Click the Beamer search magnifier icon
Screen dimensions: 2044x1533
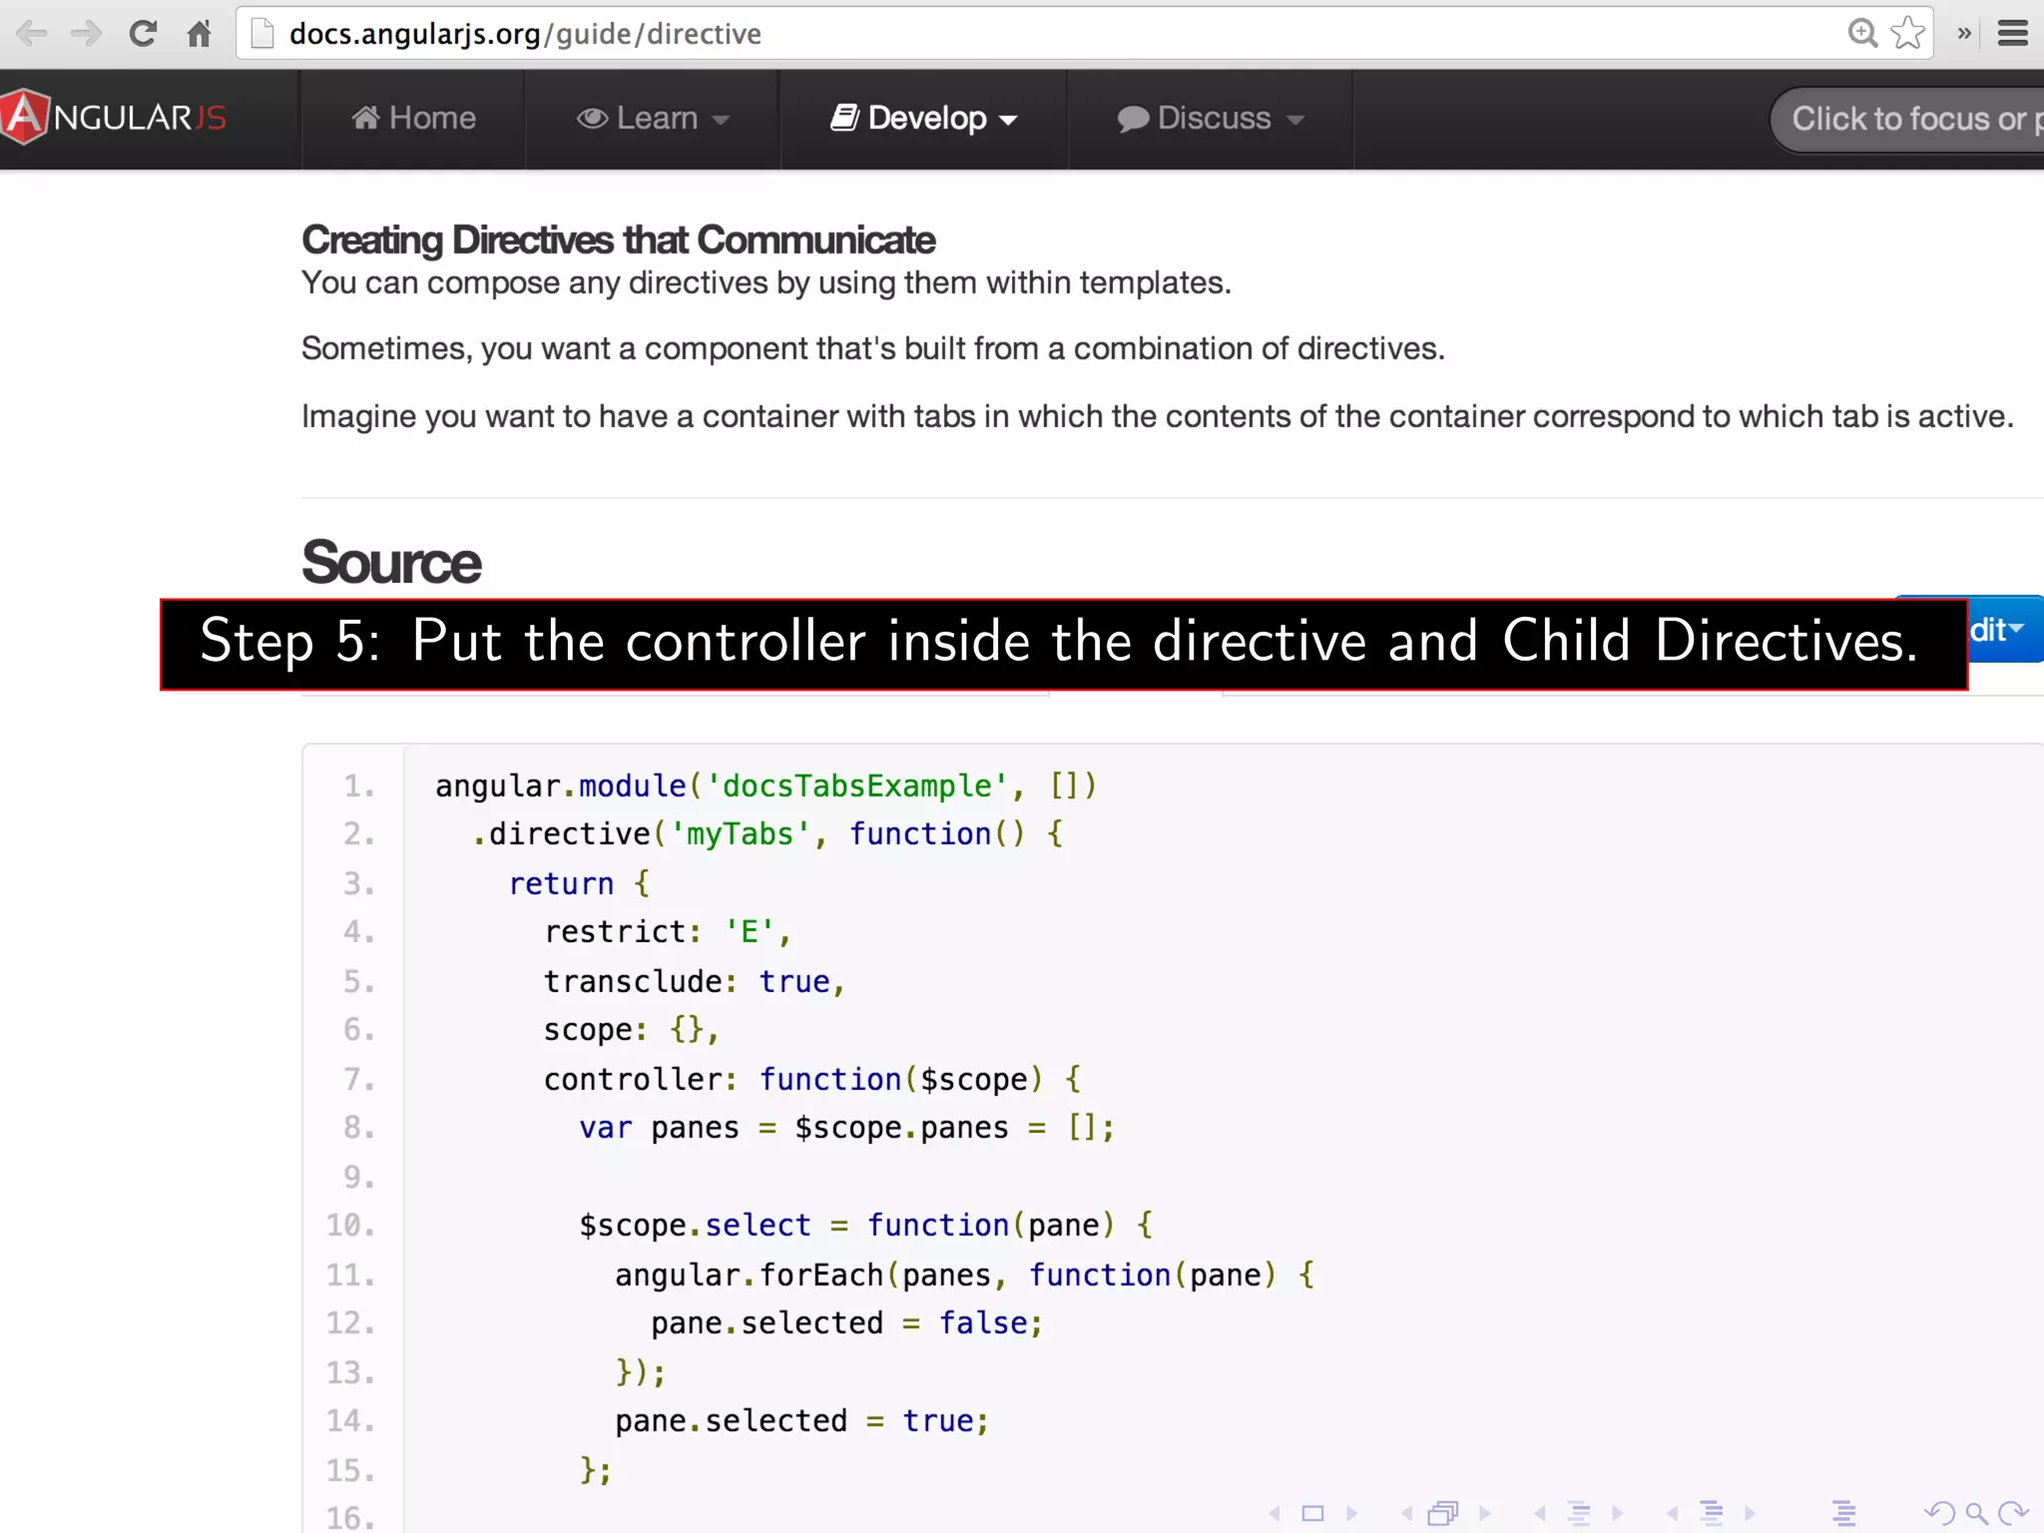(1976, 1514)
